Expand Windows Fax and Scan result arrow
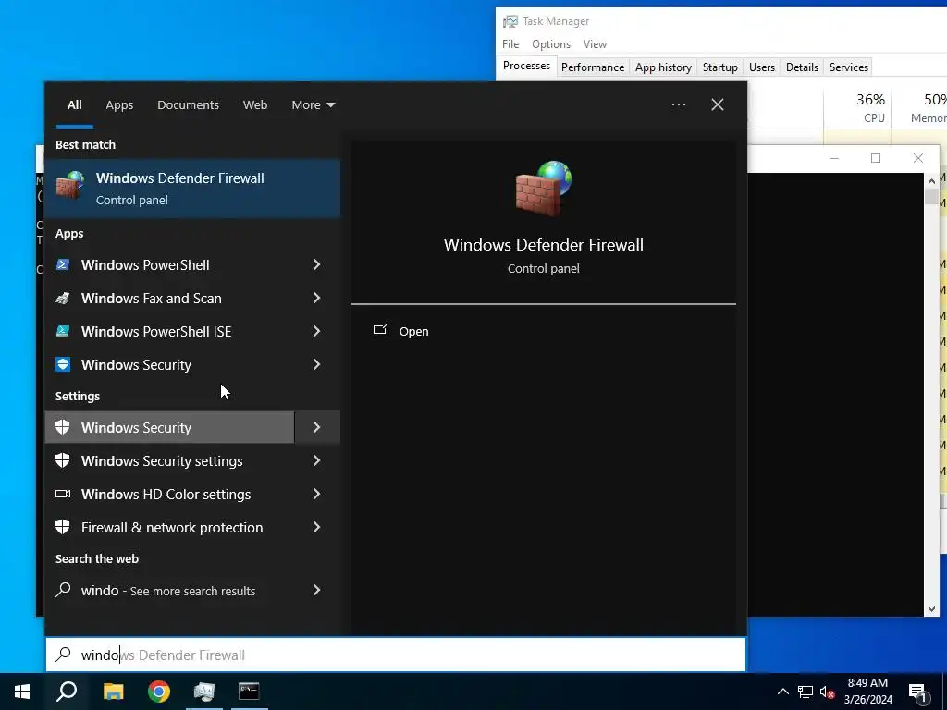This screenshot has height=710, width=947. 316,298
